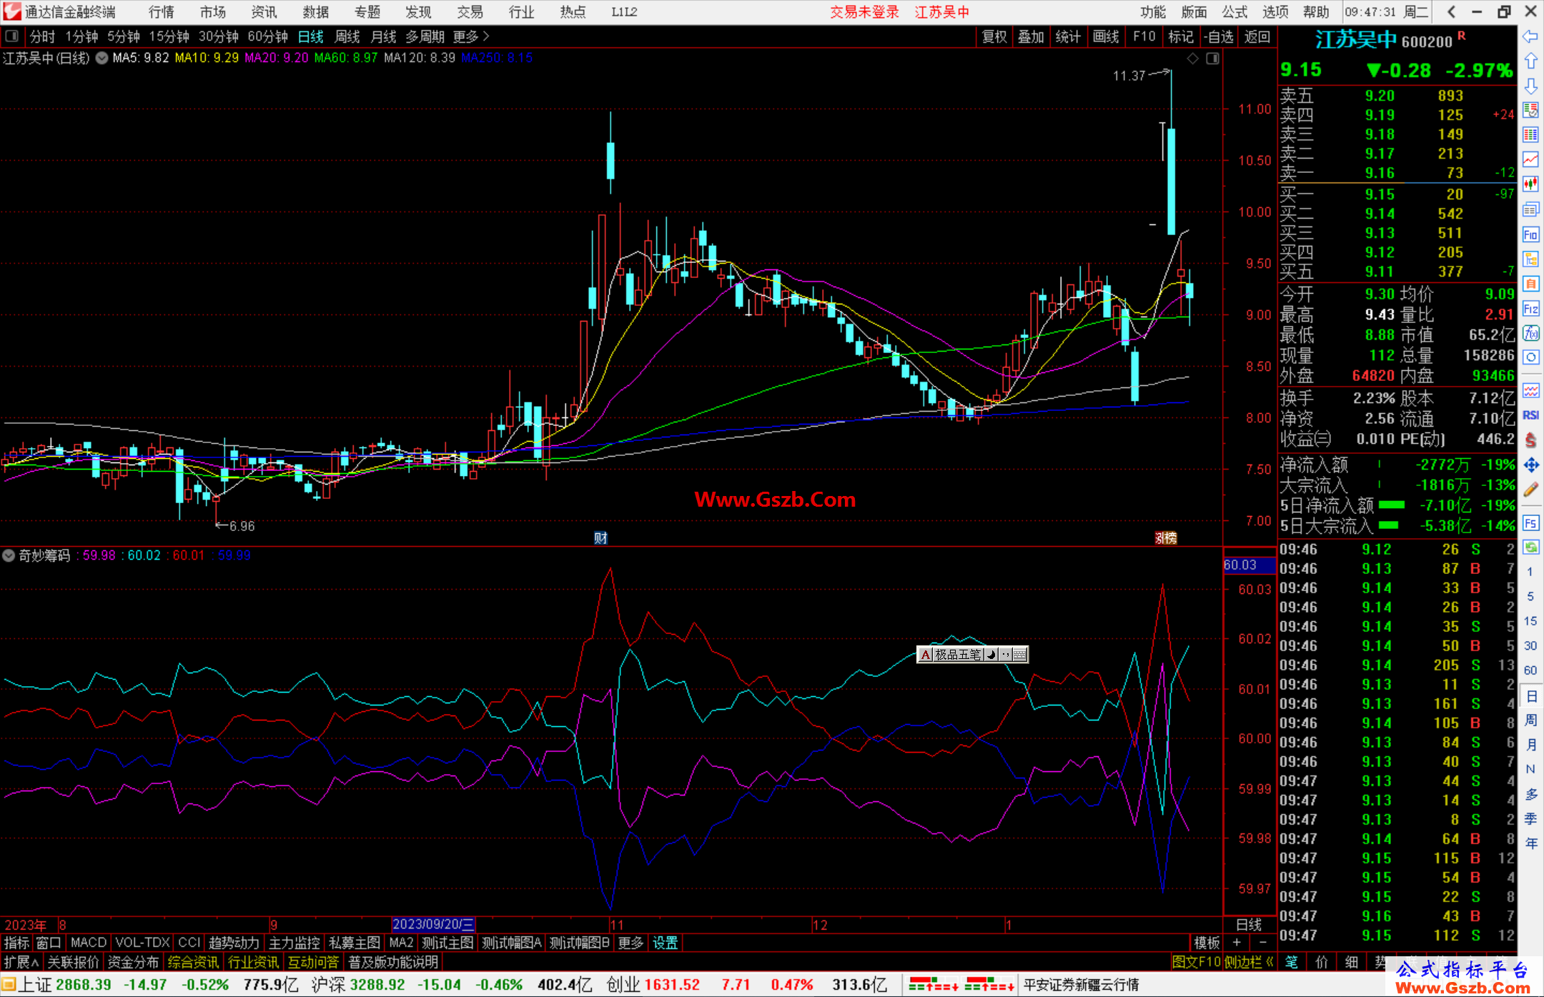Open the 图文F10 link
Image resolution: width=1544 pixels, height=997 pixels.
1196,962
